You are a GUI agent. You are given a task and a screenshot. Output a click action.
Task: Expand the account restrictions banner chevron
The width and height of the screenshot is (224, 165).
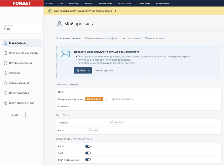(x=116, y=11)
